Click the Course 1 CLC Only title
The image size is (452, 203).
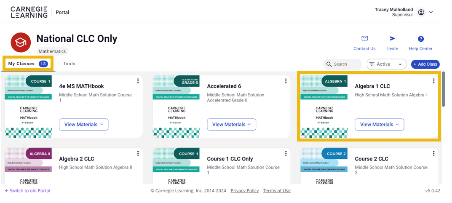coord(230,159)
